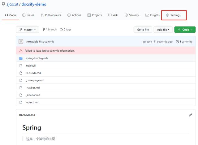
Task: Open the spring-boot-guide folder
Action: coord(37,58)
